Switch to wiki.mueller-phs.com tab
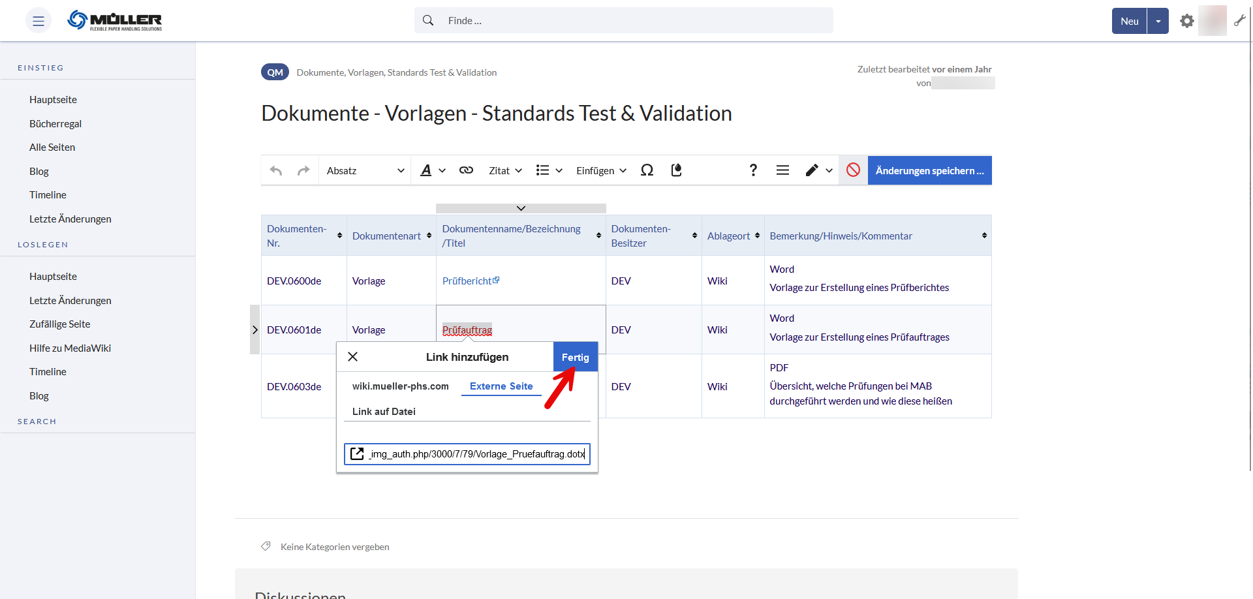Image resolution: width=1253 pixels, height=599 pixels. click(x=400, y=386)
